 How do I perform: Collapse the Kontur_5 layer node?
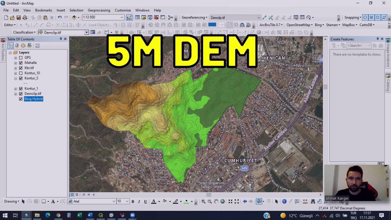16,78
